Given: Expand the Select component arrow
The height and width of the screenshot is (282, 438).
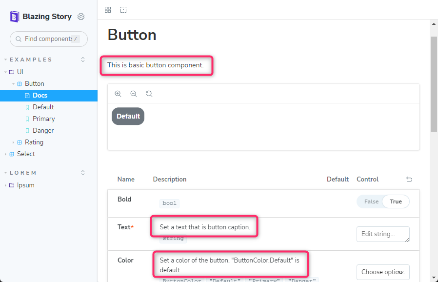Looking at the screenshot, I should [5, 154].
